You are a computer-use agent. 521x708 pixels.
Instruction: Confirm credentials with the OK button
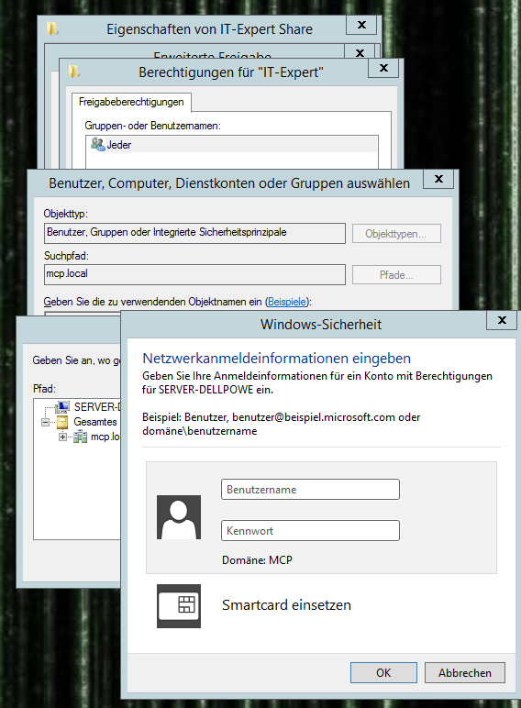(x=383, y=673)
